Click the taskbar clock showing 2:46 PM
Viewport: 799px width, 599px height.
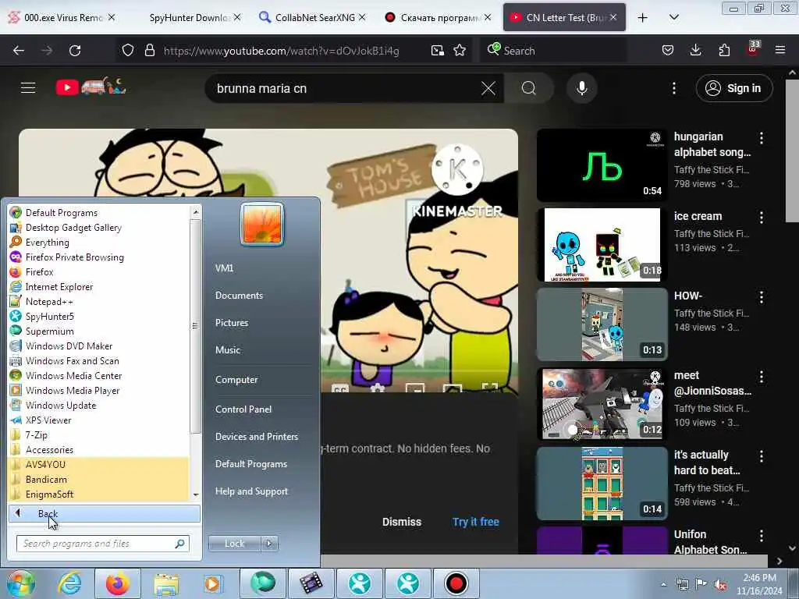(759, 584)
